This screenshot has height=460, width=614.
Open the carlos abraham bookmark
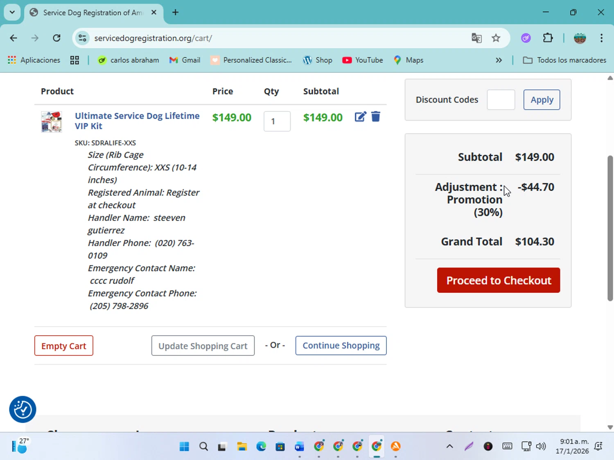pyautogui.click(x=129, y=60)
